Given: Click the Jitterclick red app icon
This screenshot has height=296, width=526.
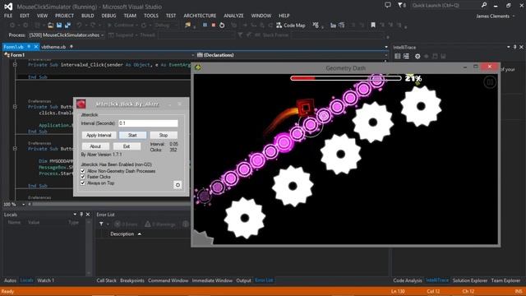Looking at the screenshot, I should [x=81, y=104].
